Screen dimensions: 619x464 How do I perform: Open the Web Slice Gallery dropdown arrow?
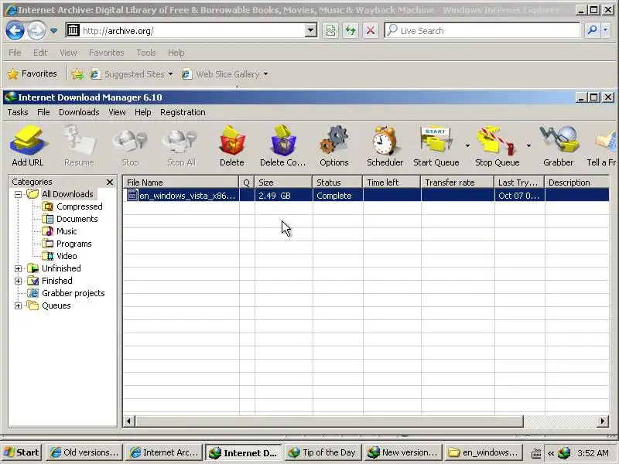coord(265,73)
